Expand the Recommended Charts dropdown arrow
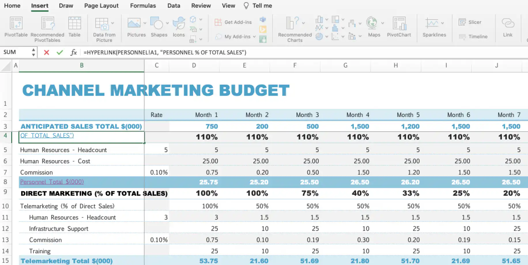The height and width of the screenshot is (265, 528). [303, 23]
